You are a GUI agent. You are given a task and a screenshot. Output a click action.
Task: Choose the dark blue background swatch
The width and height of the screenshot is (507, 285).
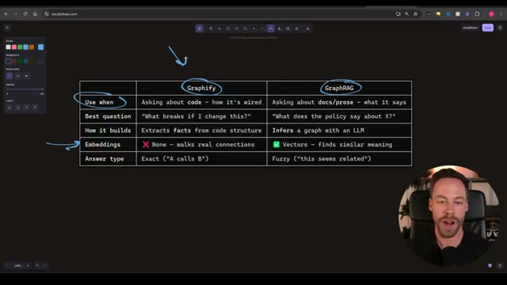coord(26,61)
